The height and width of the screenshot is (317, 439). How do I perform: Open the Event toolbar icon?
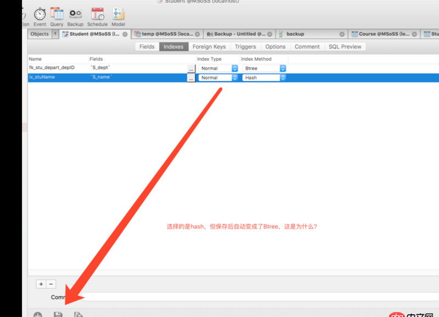(40, 17)
